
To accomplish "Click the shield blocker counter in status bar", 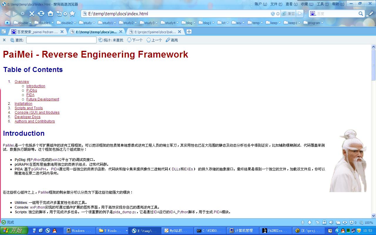I will click(353, 222).
